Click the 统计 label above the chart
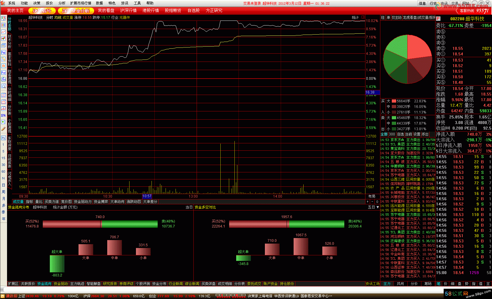The image size is (492, 299). pos(355,18)
